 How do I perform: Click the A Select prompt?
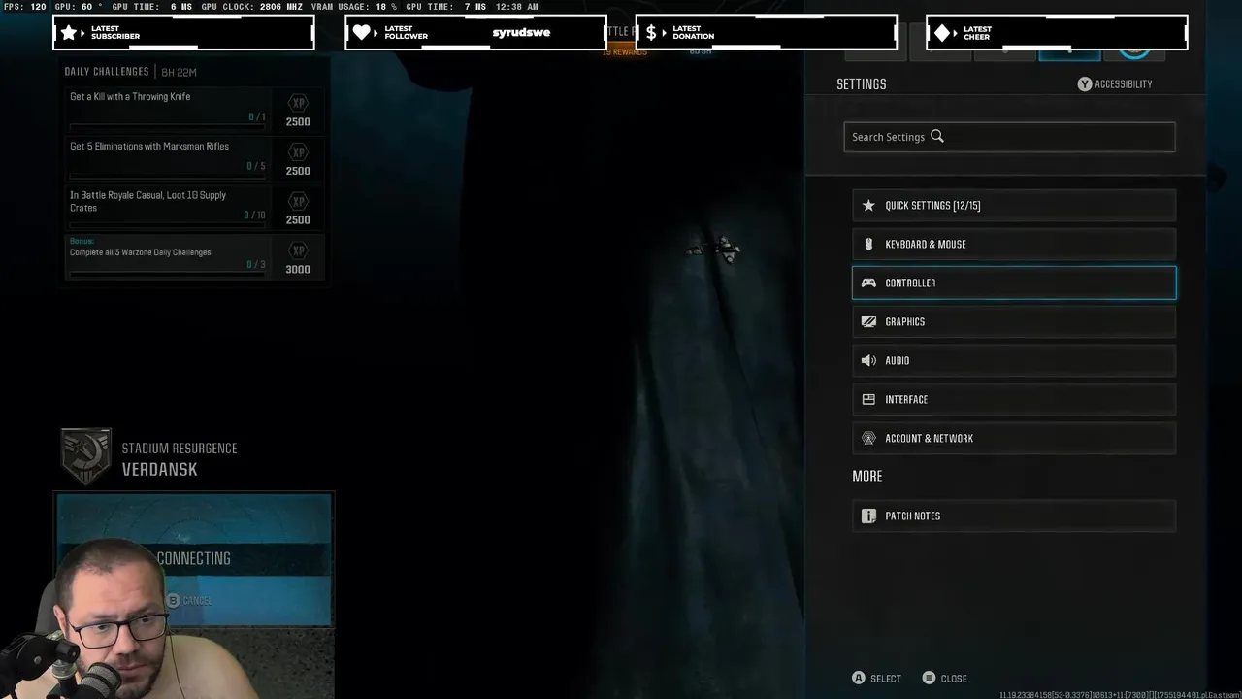(876, 679)
